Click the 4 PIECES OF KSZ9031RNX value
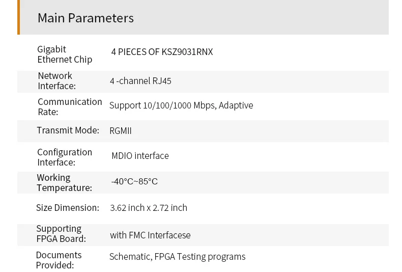 point(162,52)
